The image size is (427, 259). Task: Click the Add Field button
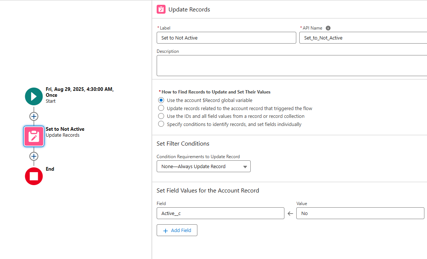tap(177, 230)
